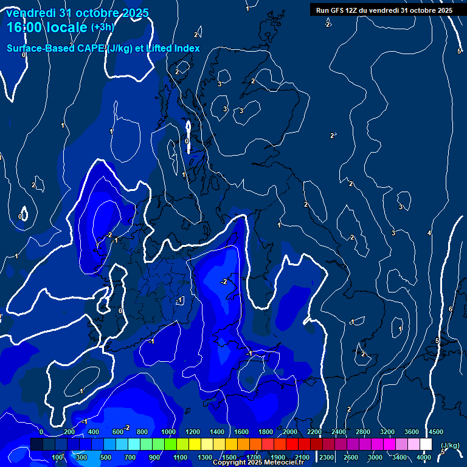Image resolution: width=467 pixels, height=467 pixels.
Task: Click the white swatch at legend's right end
Action: point(426,445)
